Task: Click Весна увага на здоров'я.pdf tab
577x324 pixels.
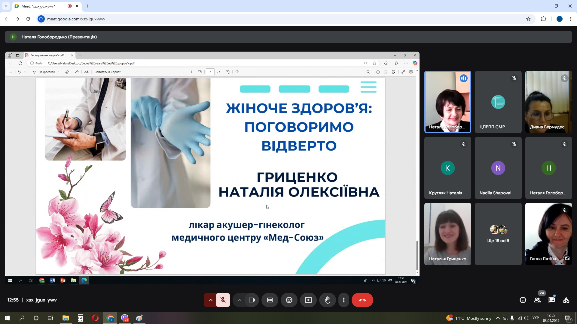Action: [49, 55]
